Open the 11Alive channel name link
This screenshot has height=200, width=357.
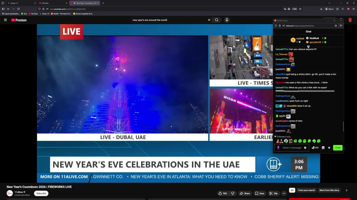coord(19,192)
